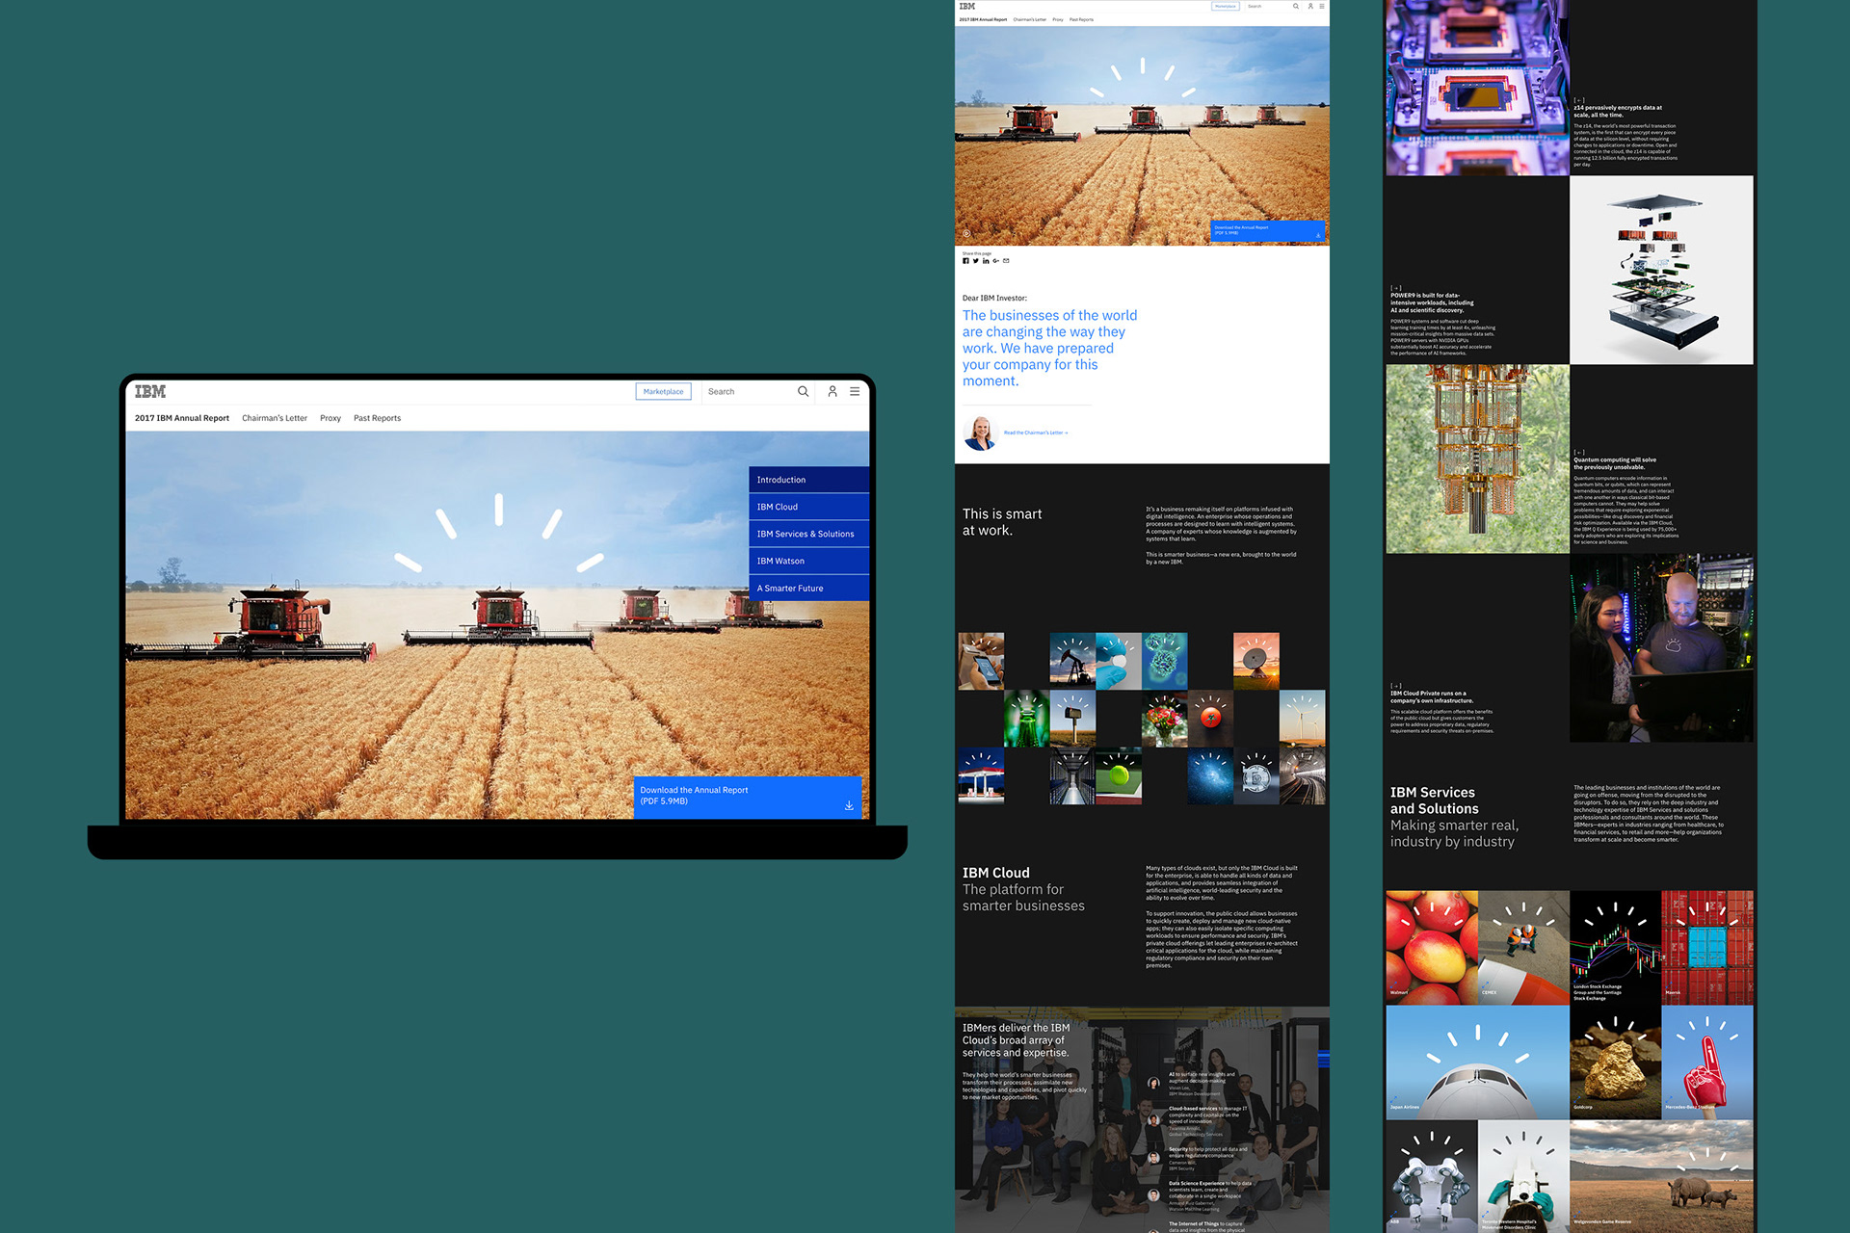Screen dimensions: 1850x1233
Task: Open Chairman's Letter in the laptop navigation
Action: 275,418
